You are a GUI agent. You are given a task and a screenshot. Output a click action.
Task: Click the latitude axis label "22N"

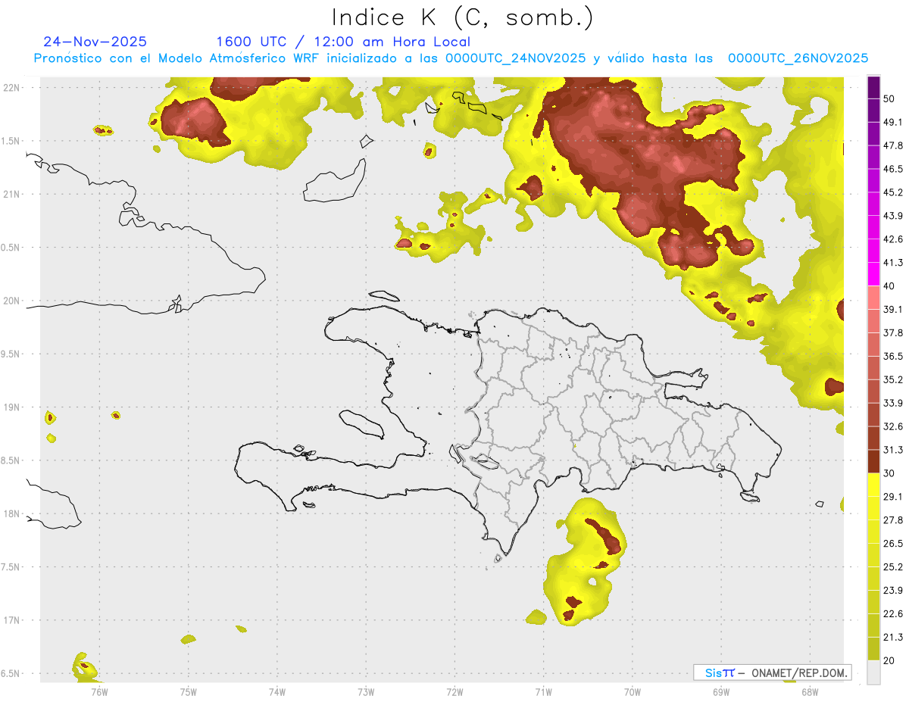(x=11, y=88)
